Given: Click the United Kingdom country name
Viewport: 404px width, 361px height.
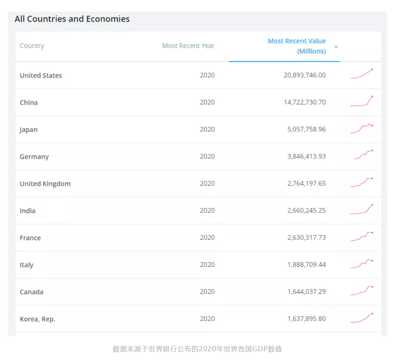Looking at the screenshot, I should pyautogui.click(x=45, y=184).
